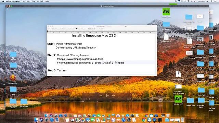Image resolution: width=219 pixels, height=123 pixels.
Task: Open the Window menu in the top menu bar
Action: pyautogui.click(x=40, y=1)
